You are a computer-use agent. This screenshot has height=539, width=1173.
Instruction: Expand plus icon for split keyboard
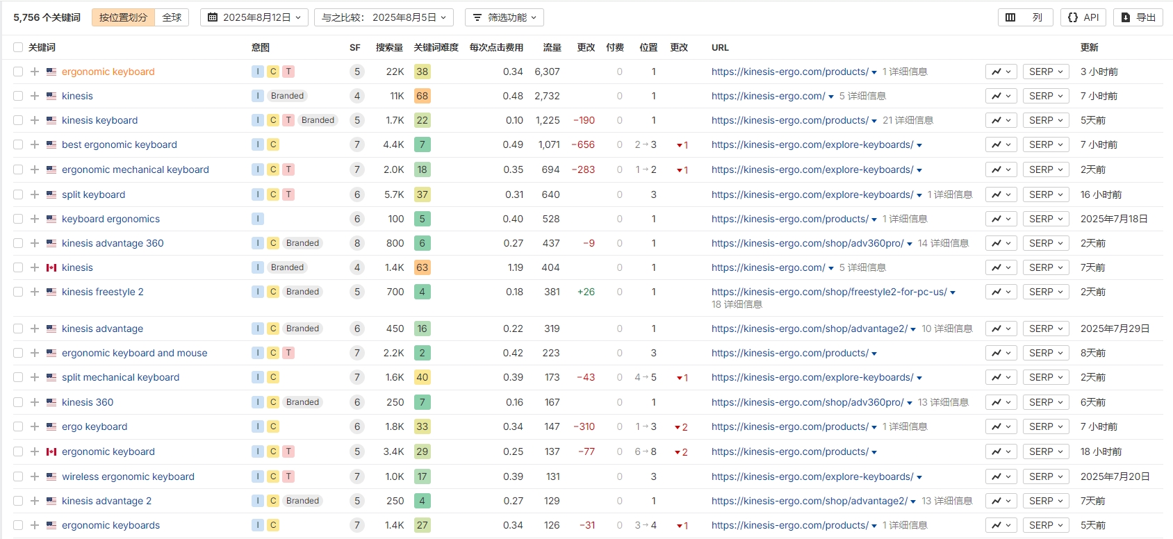click(35, 194)
